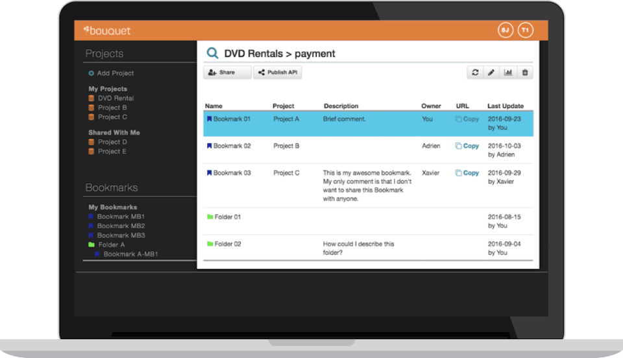The image size is (623, 358).
Task: Click the trash delete icon
Action: 525,73
